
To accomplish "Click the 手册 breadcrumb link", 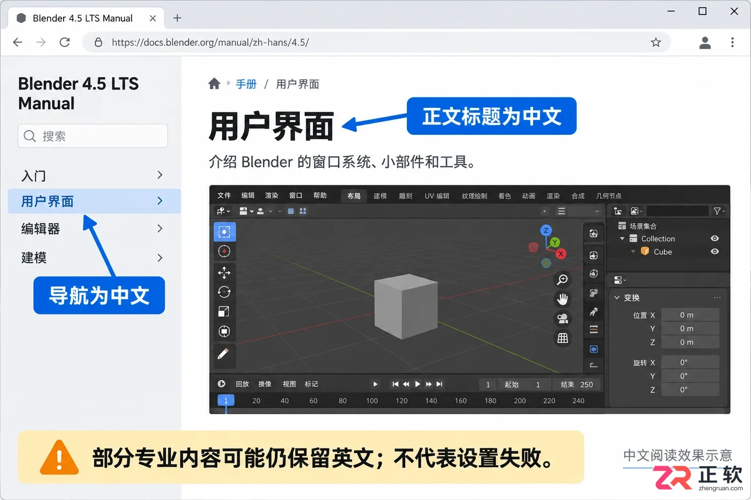I will [246, 84].
